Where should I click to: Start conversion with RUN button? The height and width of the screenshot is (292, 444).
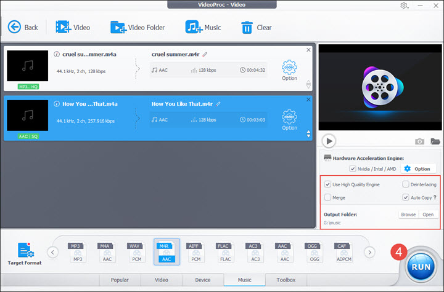[421, 267]
